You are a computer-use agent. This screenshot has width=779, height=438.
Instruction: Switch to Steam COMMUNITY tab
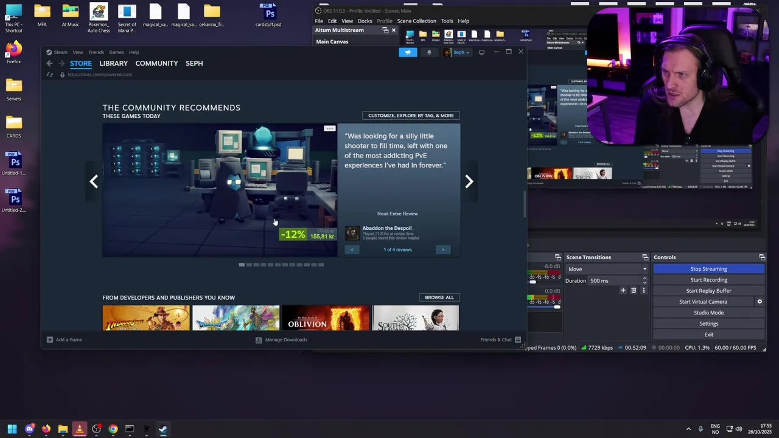[156, 63]
